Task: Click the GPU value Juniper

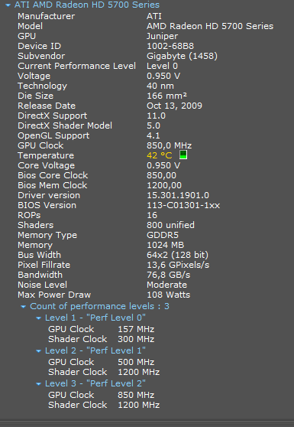Action: 162,36
